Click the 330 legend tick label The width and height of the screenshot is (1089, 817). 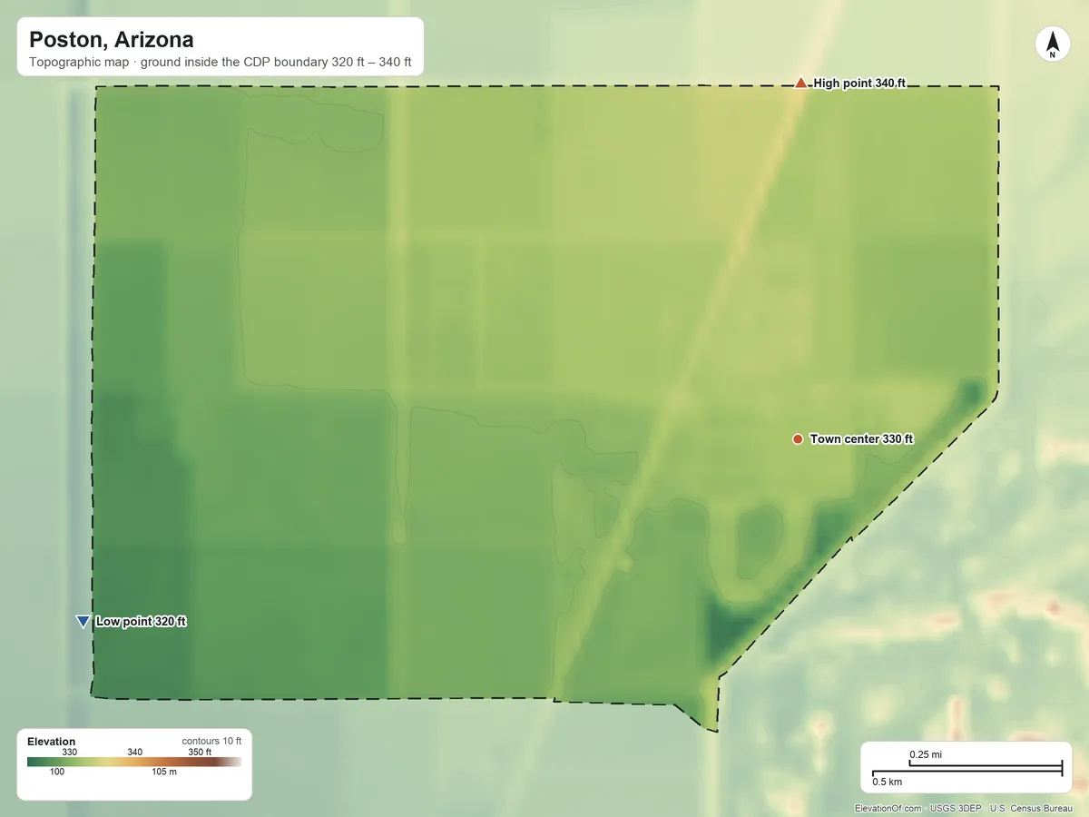tap(69, 752)
